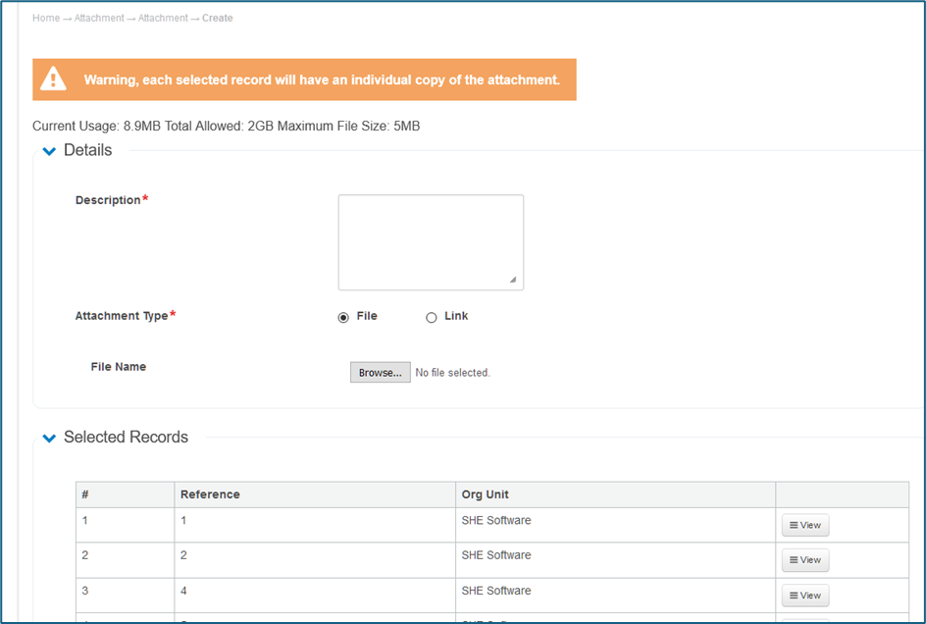Collapse the Selected Records section chevron
This screenshot has height=624, width=926.
[x=49, y=438]
